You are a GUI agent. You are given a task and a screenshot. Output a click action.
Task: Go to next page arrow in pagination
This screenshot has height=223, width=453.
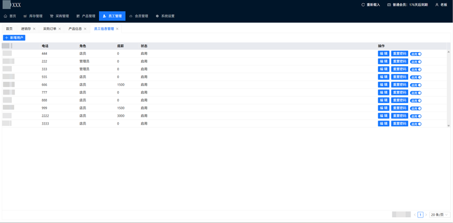click(426, 215)
